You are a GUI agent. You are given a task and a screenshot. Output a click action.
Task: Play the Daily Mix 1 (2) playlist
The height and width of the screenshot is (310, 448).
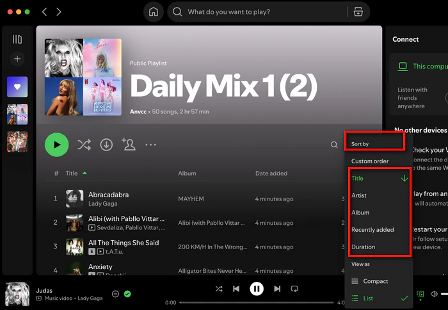(56, 145)
